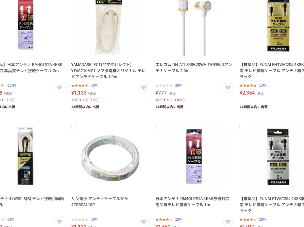Screen dimensions: 304x227
Task: Click the white coiled 10M cable image
Action: coord(110,158)
